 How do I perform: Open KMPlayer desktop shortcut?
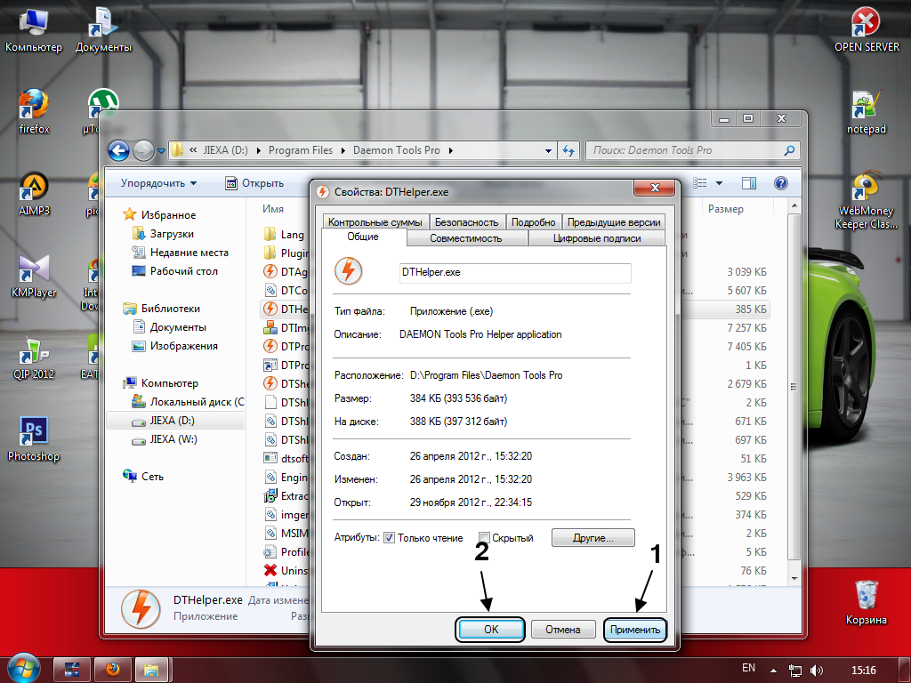point(34,277)
